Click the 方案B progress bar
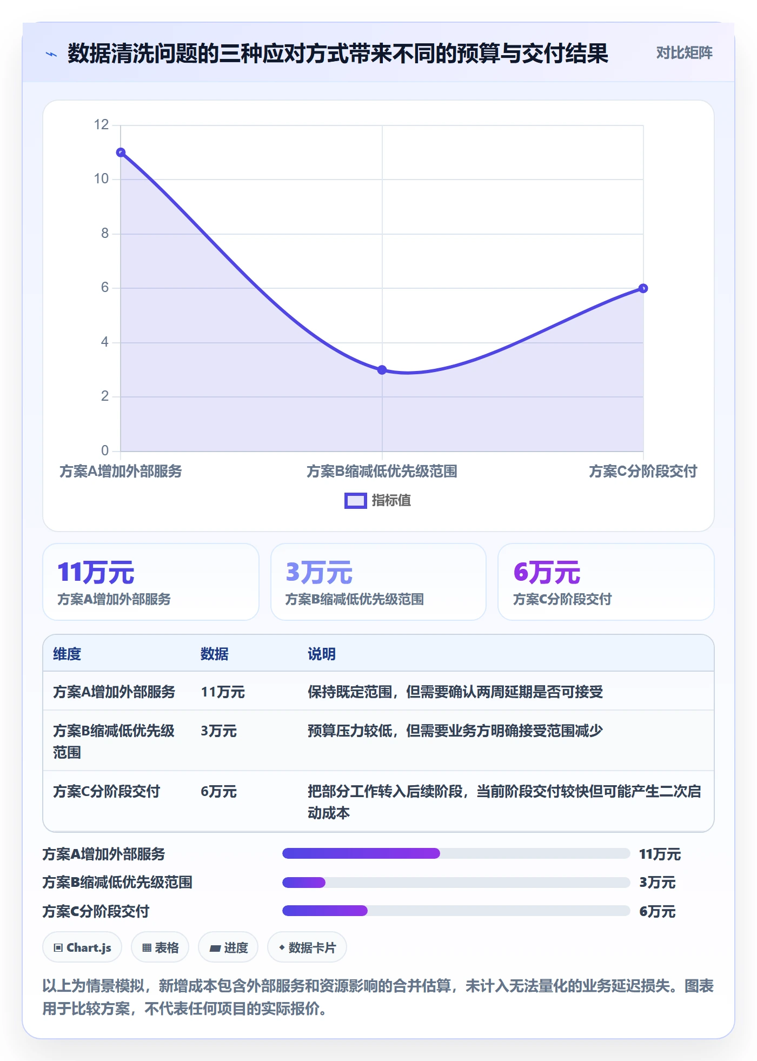The height and width of the screenshot is (1061, 757). (456, 883)
